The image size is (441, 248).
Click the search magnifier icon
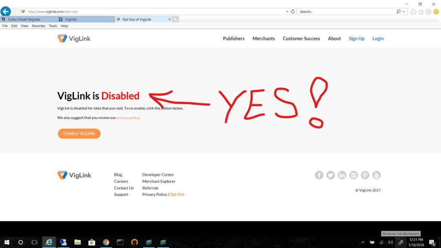(x=398, y=12)
